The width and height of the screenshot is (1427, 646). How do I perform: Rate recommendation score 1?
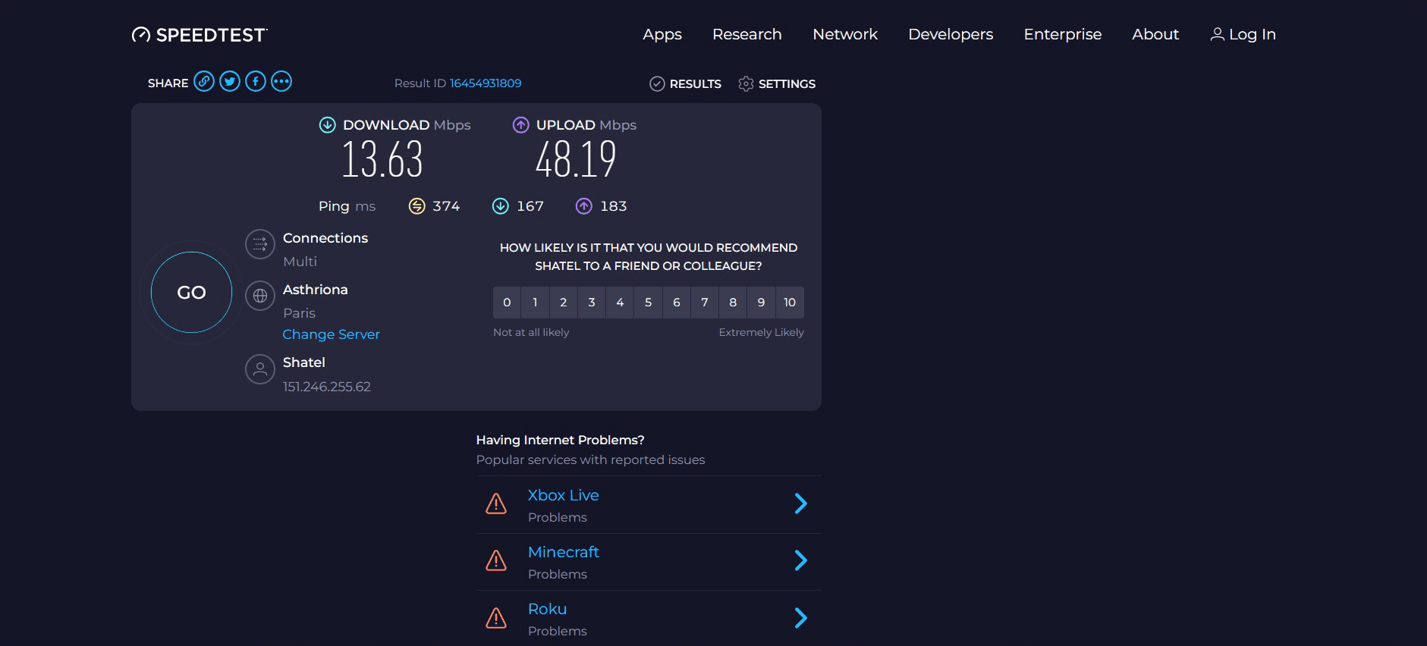(535, 303)
